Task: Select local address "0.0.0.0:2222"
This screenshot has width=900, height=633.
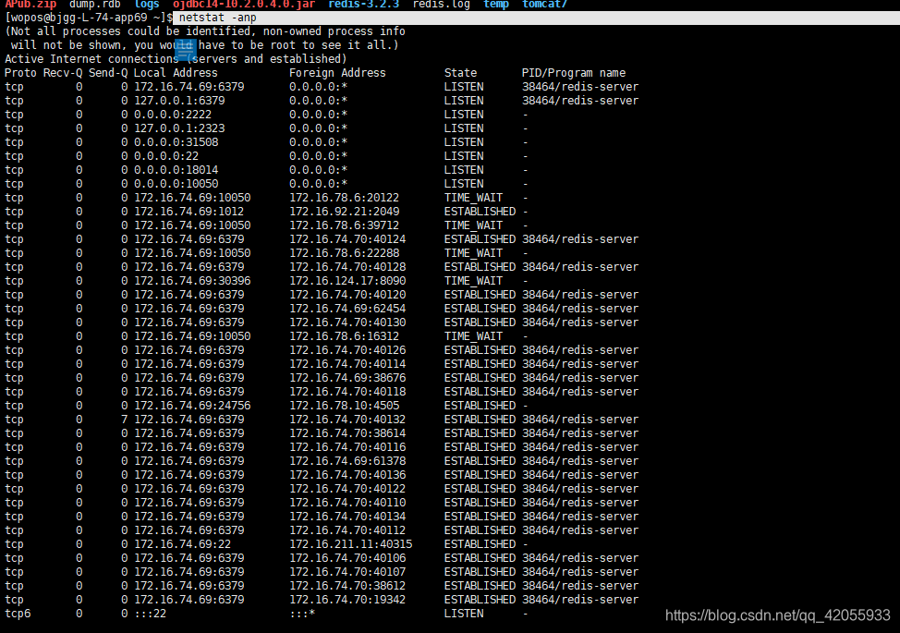Action: click(x=173, y=115)
